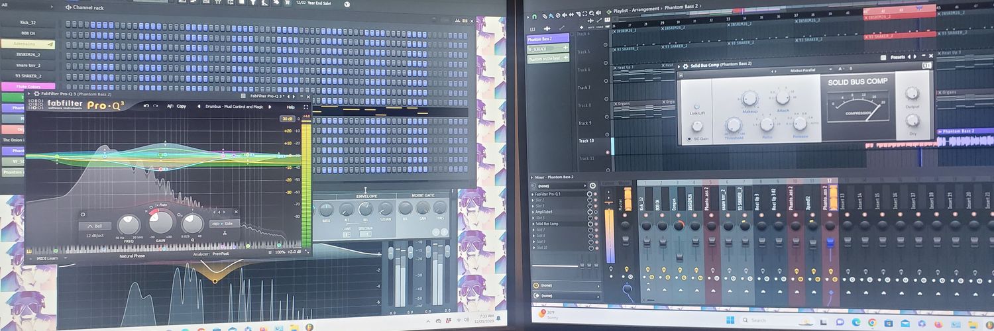994x331 pixels.
Task: Select the Phantom on the beat pattern
Action: (548, 59)
